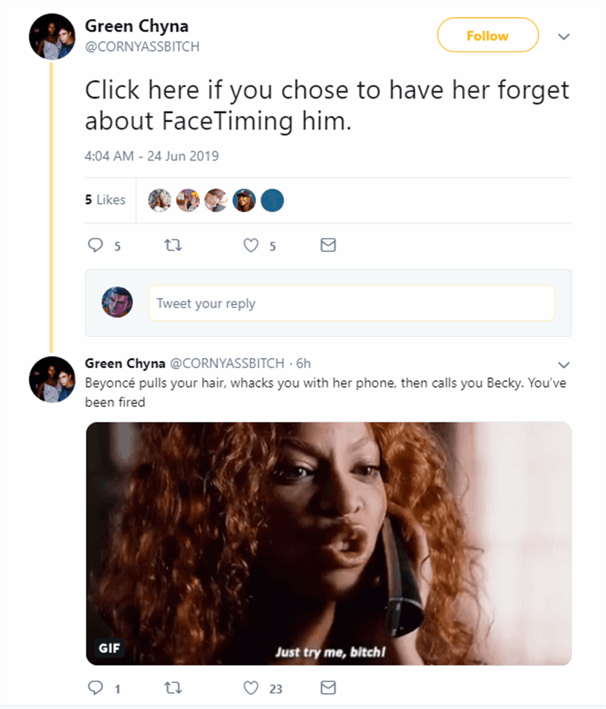Reply to the main tweet via speech bubble

(x=95, y=245)
